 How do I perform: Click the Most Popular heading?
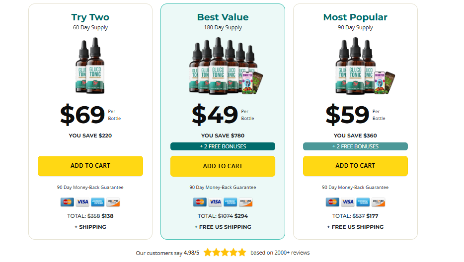pos(355,17)
